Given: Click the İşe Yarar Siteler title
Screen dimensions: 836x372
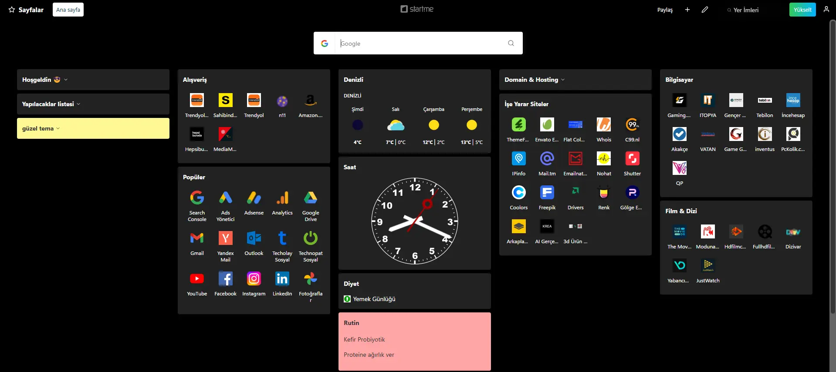Looking at the screenshot, I should pos(526,104).
